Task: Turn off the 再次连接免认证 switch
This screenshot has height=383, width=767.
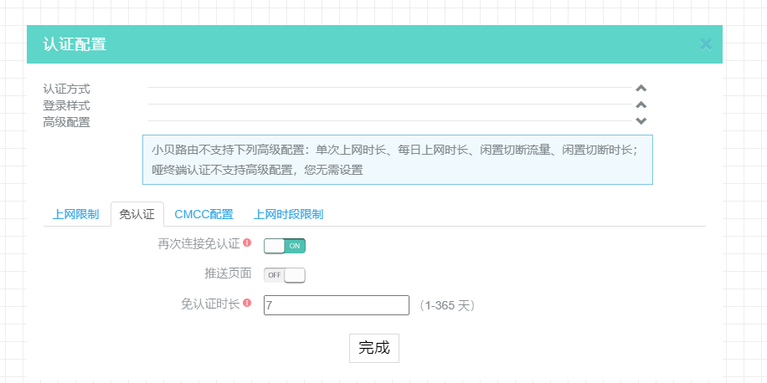Action: (285, 245)
